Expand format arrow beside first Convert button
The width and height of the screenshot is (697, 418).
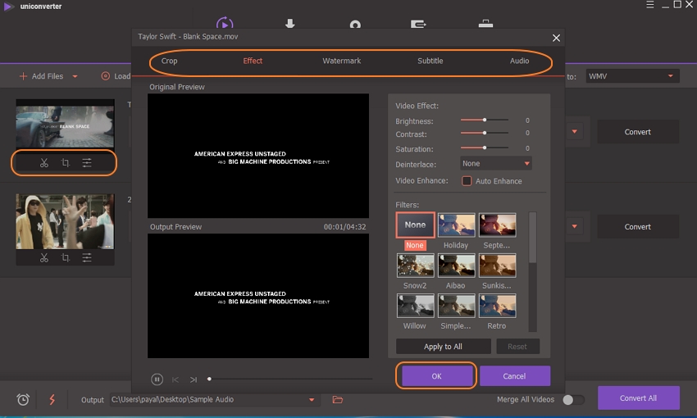coord(574,131)
